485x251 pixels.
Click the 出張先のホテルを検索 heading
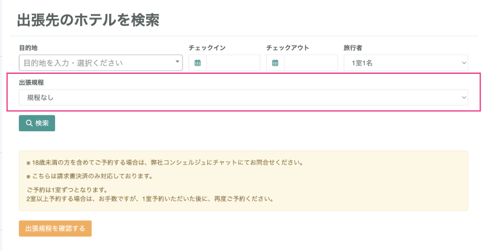coord(88,20)
